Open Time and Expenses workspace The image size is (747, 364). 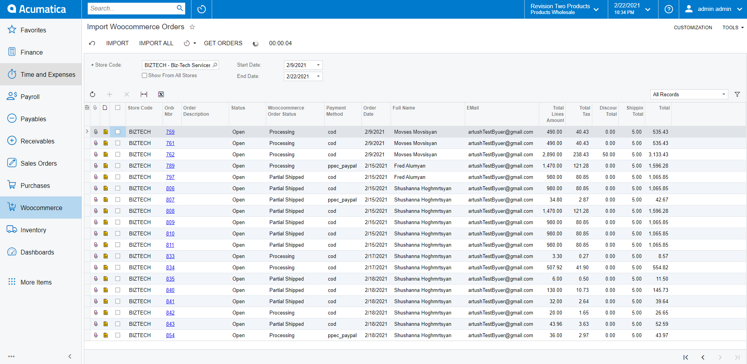point(41,74)
